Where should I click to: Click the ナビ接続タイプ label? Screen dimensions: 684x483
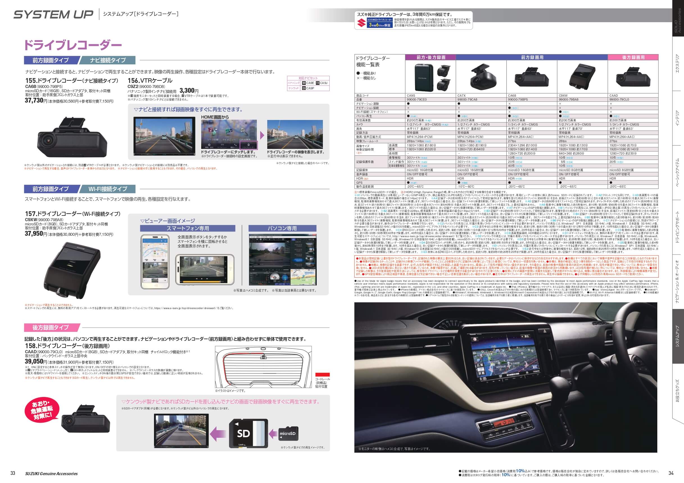[108, 60]
